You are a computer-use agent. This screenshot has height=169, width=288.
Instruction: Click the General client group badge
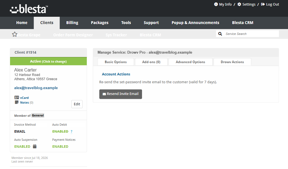click(38, 115)
